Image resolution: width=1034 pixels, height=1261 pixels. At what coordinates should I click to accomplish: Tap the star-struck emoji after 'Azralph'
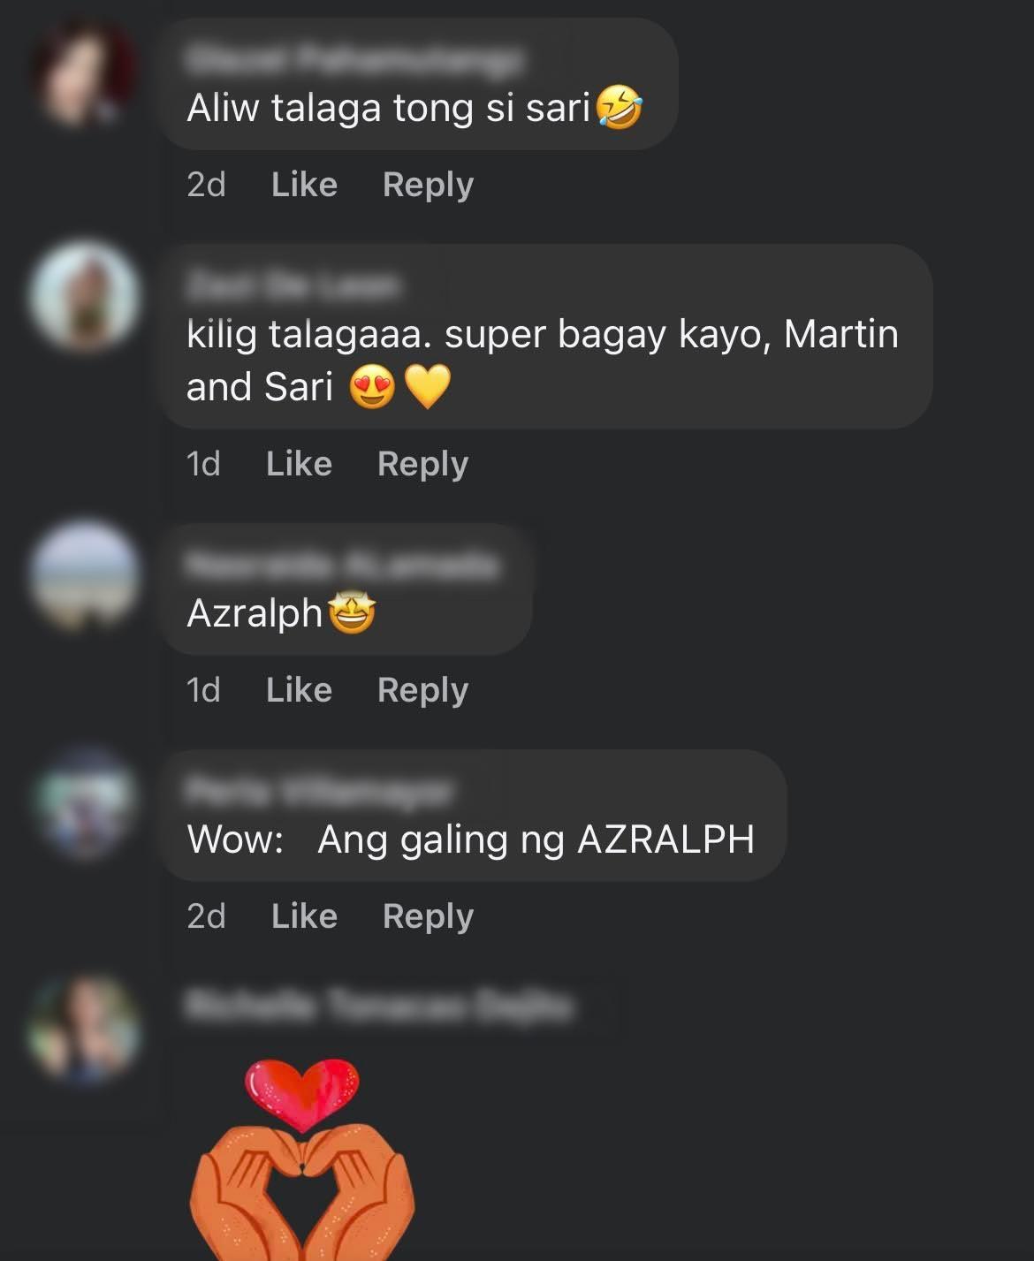[x=352, y=613]
